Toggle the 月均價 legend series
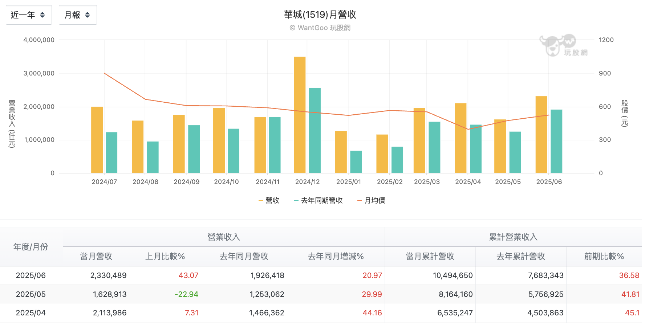645x323 pixels. [371, 200]
